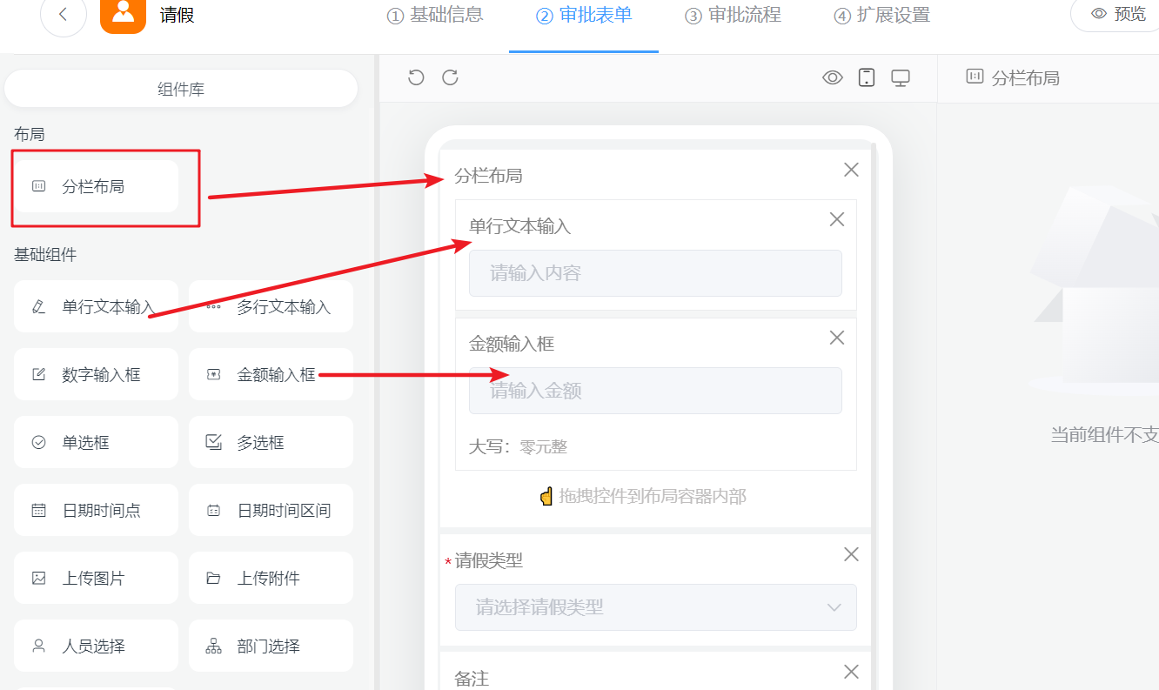The width and height of the screenshot is (1159, 690).
Task: Go back with the left chevron button
Action: 63,14
